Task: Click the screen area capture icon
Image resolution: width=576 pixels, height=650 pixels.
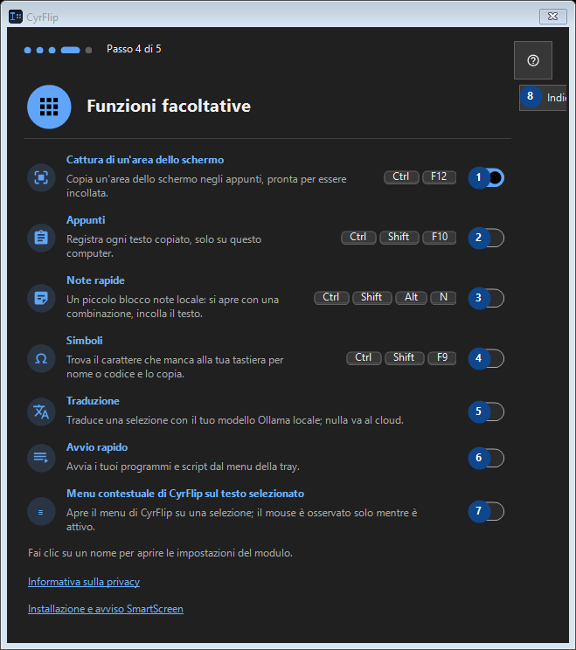Action: 41,178
